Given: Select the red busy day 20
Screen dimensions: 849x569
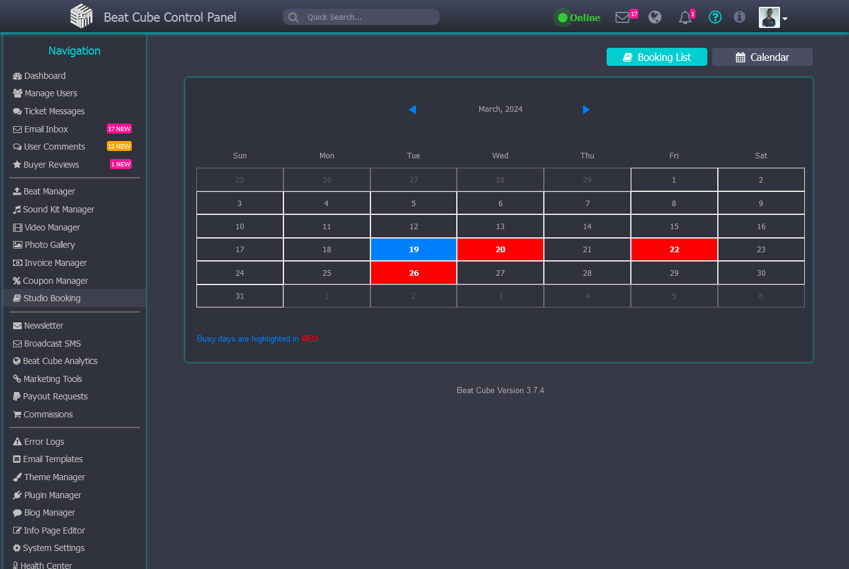Looking at the screenshot, I should point(500,250).
